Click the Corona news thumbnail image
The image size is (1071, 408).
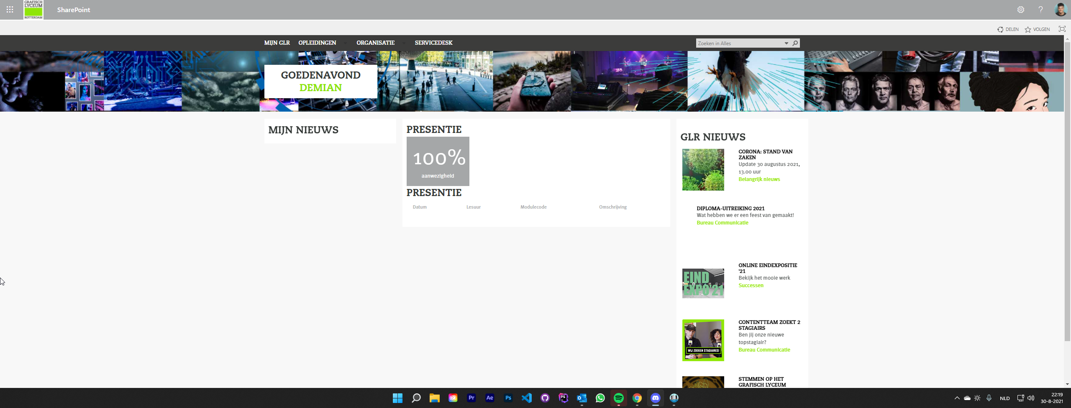click(703, 170)
